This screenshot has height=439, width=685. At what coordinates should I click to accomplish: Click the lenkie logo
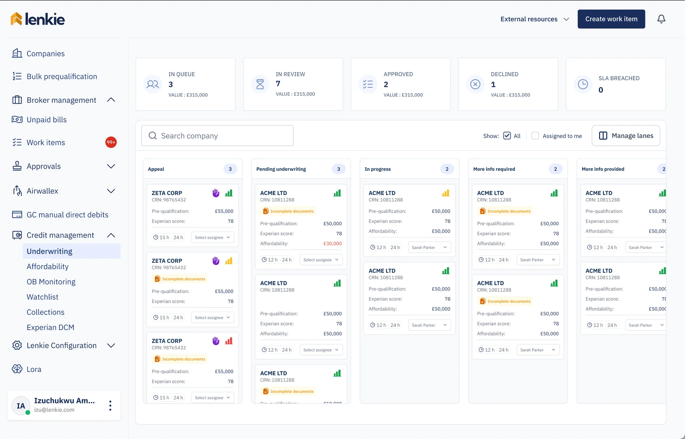(37, 19)
